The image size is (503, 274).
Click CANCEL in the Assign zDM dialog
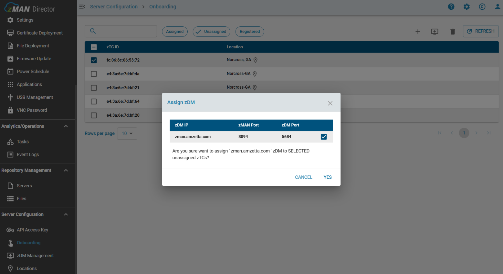[x=303, y=177]
